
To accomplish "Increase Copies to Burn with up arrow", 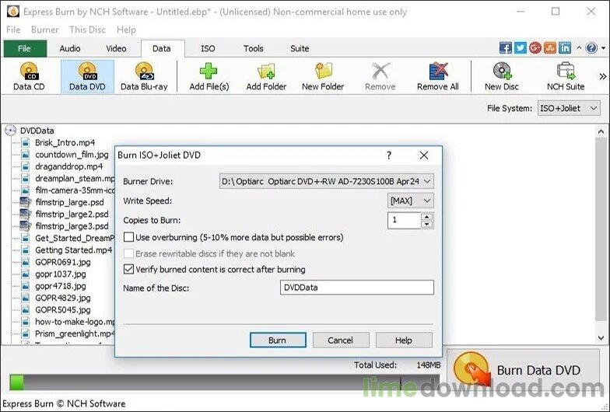I will pyautogui.click(x=427, y=217).
